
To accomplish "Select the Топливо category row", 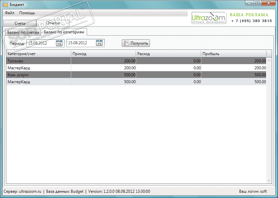I will [136, 61].
